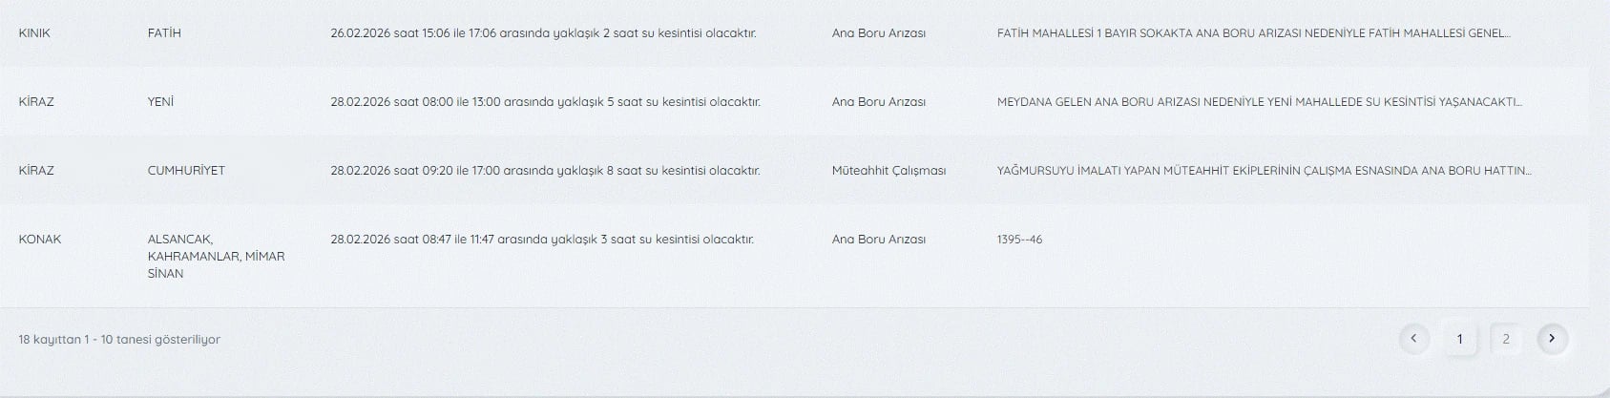1610x398 pixels.
Task: Open page 2 of the outage list
Action: point(1506,339)
